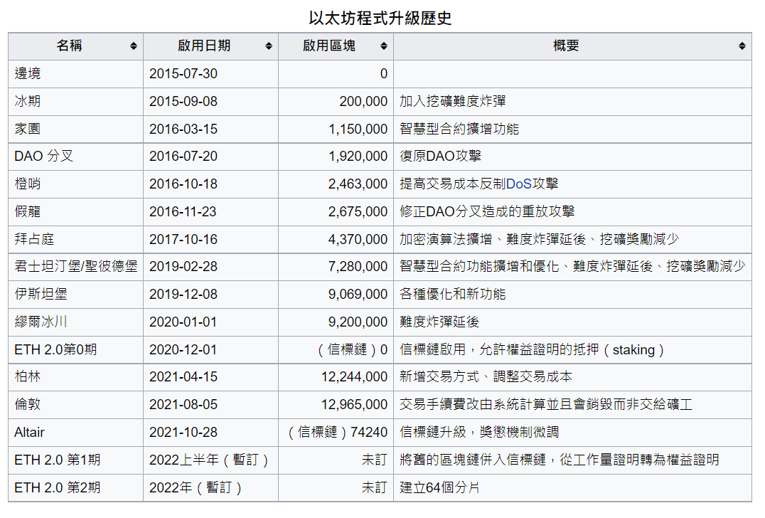Click date 2022年（暫訂）
Image resolution: width=765 pixels, height=518 pixels.
coord(197,488)
